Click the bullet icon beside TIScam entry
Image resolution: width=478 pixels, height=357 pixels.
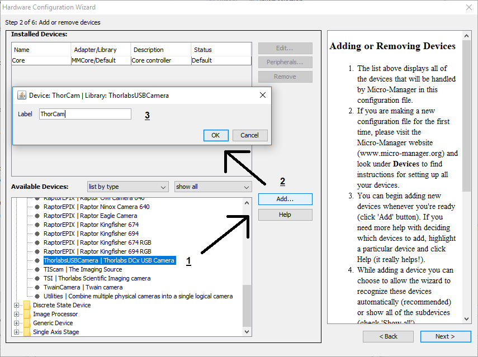click(x=37, y=269)
